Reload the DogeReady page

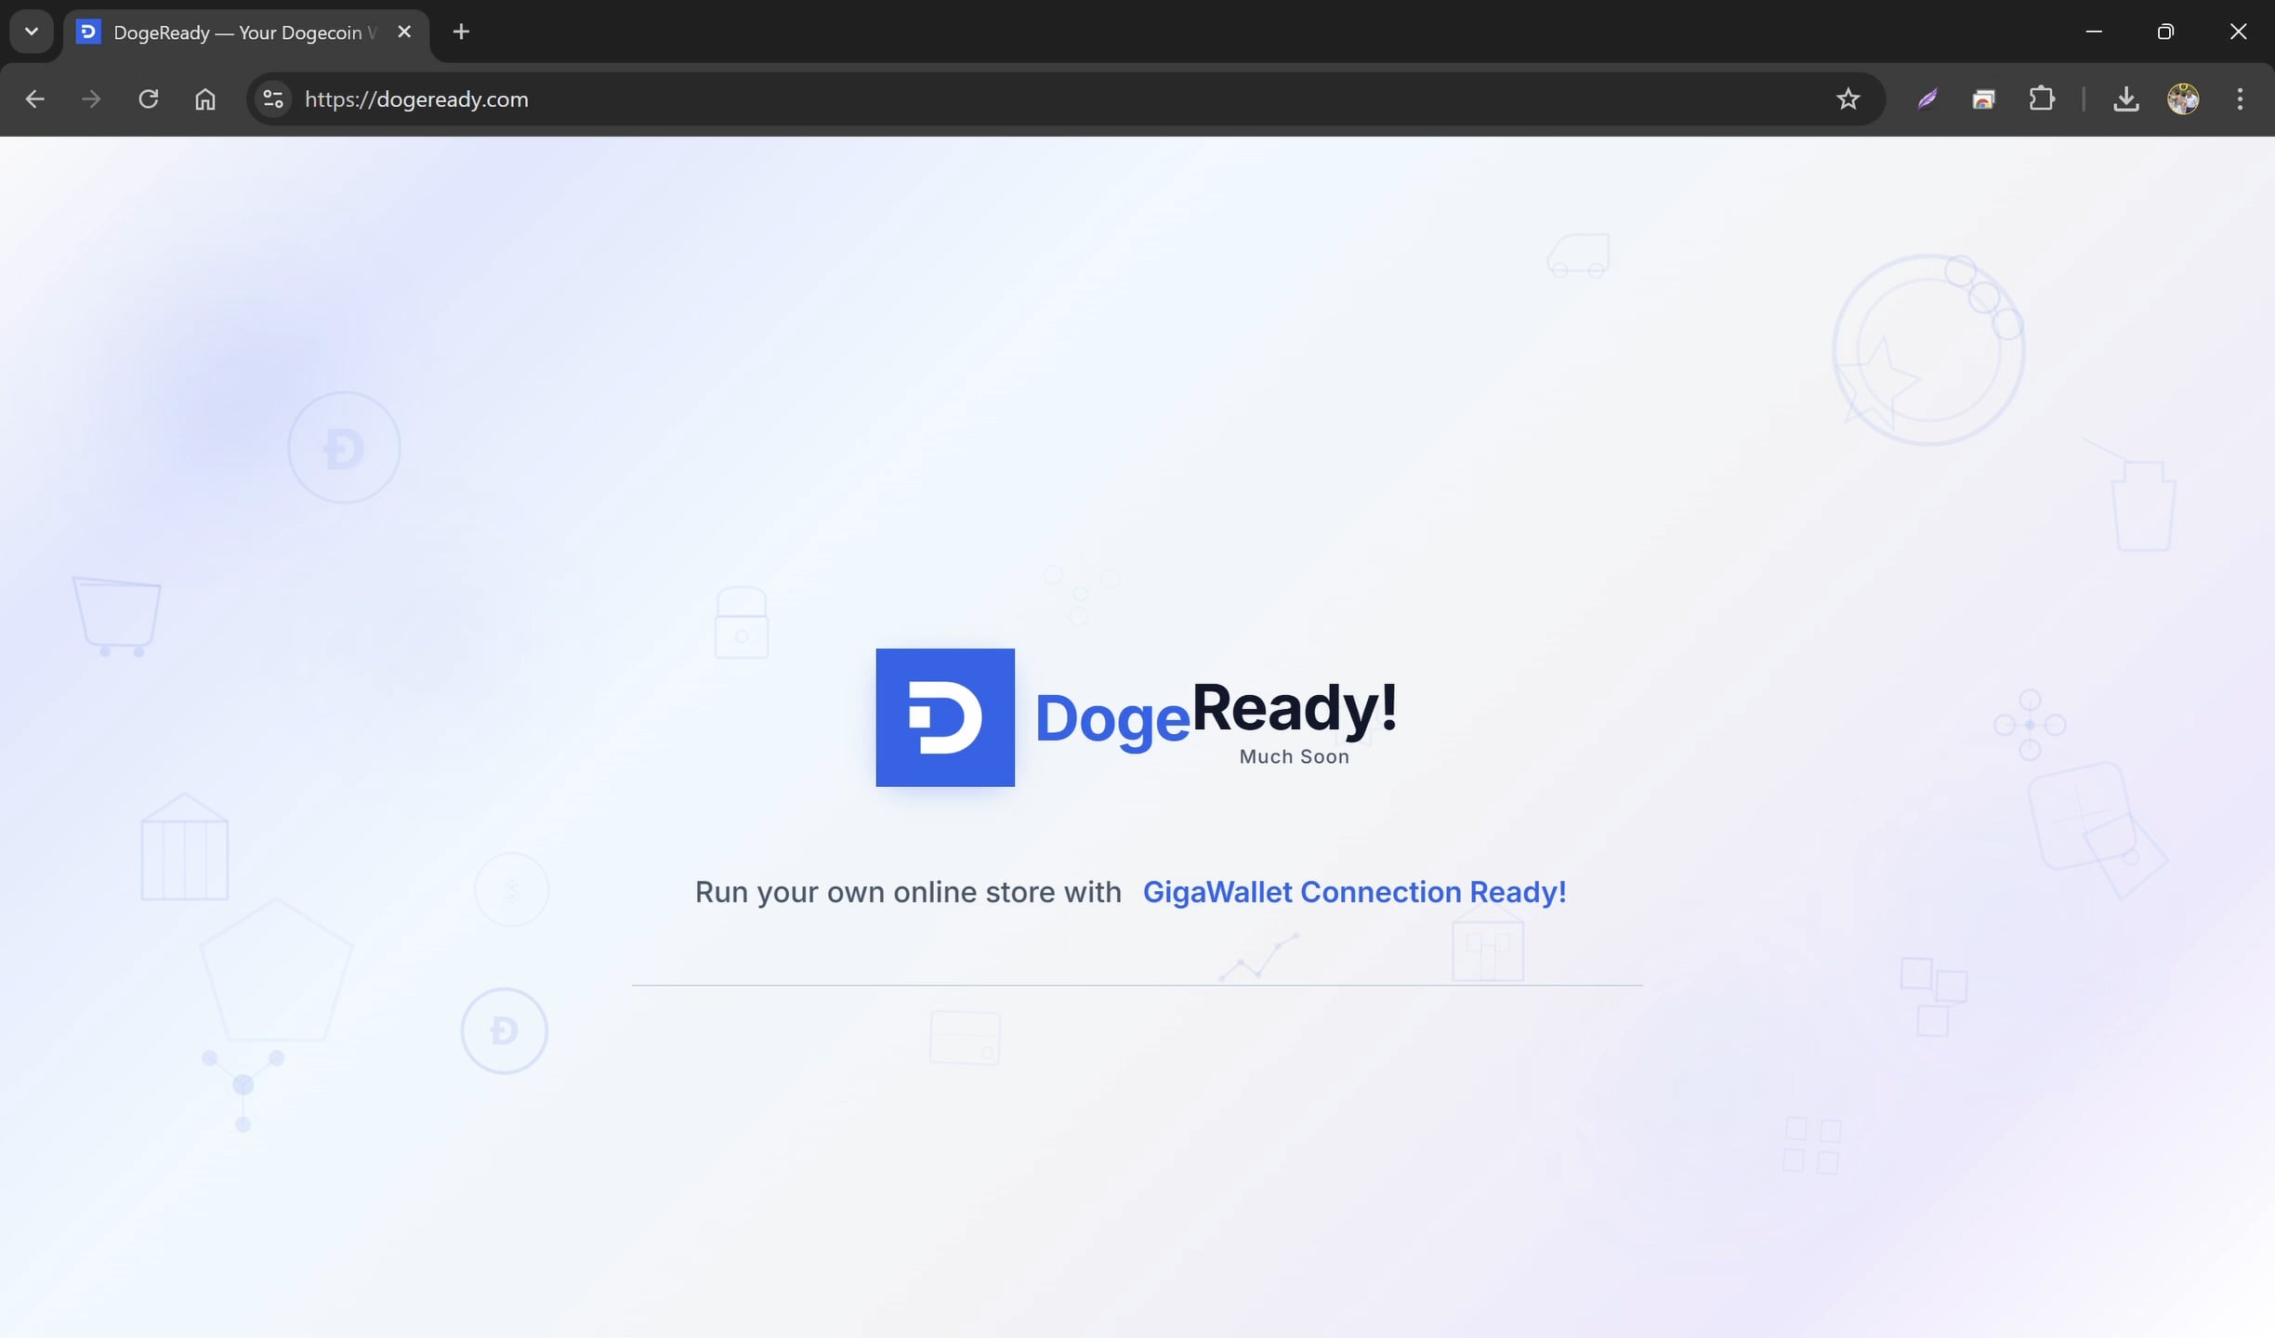click(x=149, y=99)
